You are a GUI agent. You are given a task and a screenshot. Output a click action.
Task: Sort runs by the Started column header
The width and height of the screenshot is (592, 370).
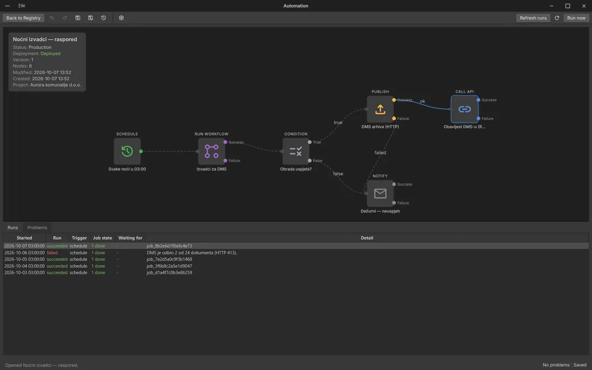[x=24, y=238]
